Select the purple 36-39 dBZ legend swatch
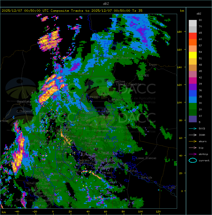212x215 pixels. tap(193, 87)
